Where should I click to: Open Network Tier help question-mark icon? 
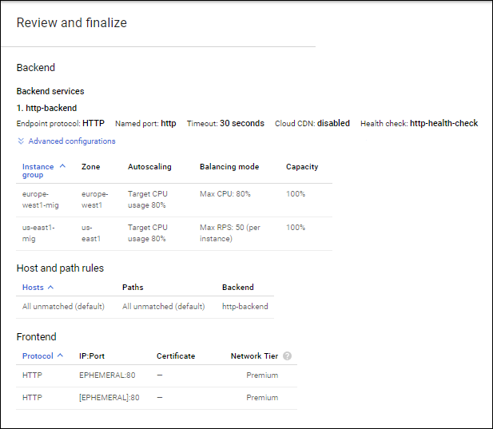click(x=287, y=356)
